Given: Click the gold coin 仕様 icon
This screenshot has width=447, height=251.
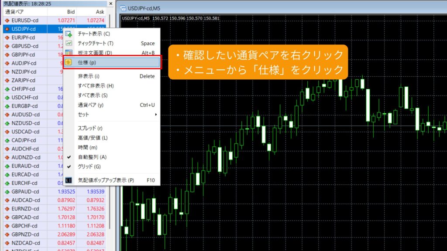Looking at the screenshot, I should tap(69, 62).
